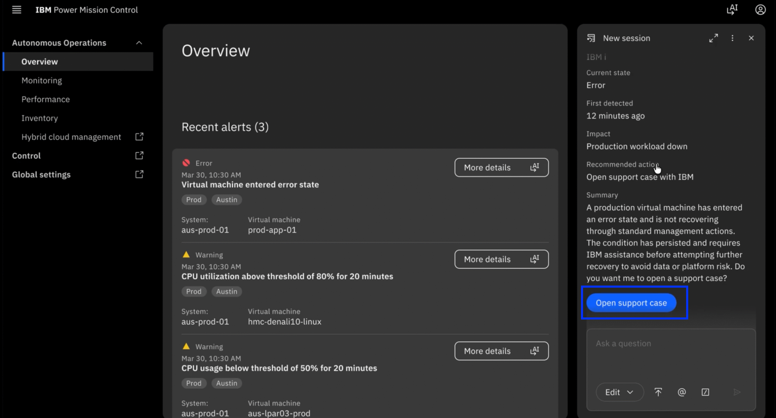Image resolution: width=776 pixels, height=418 pixels.
Task: Click the 'Virtual machine entered error state' title
Action: click(x=250, y=184)
